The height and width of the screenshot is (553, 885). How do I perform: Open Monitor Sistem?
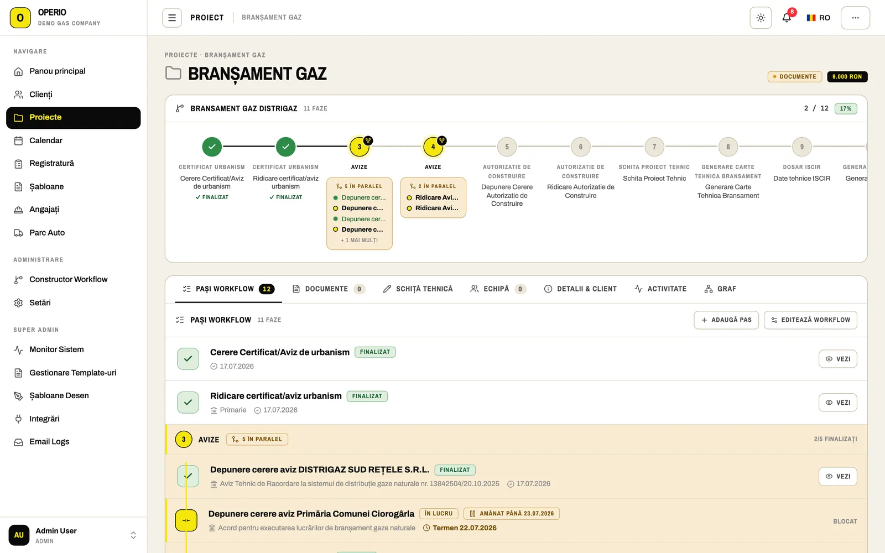(74, 349)
